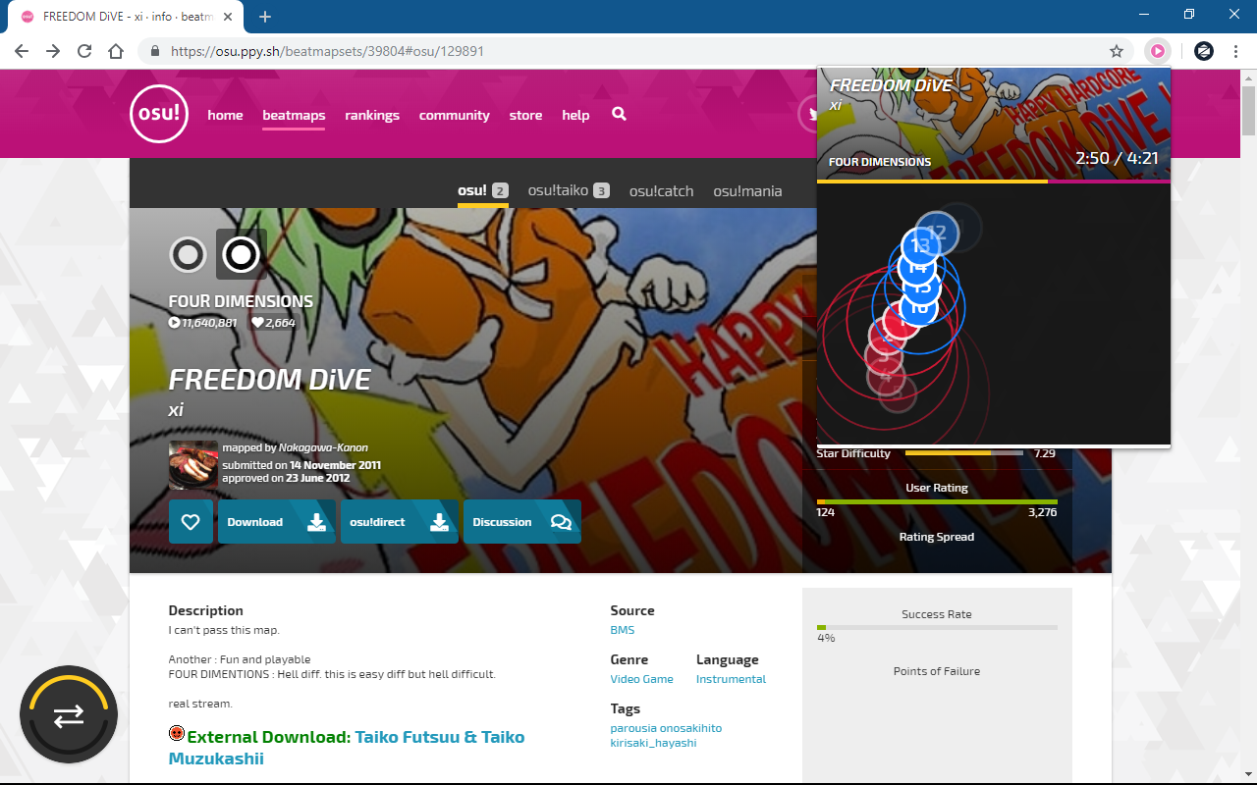Screen dimensions: 1257x785
Task: Open the store menu item
Action: [525, 115]
